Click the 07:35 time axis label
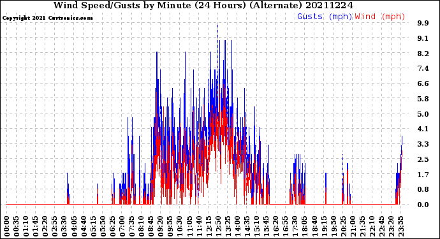440x239 pixels. (131, 226)
